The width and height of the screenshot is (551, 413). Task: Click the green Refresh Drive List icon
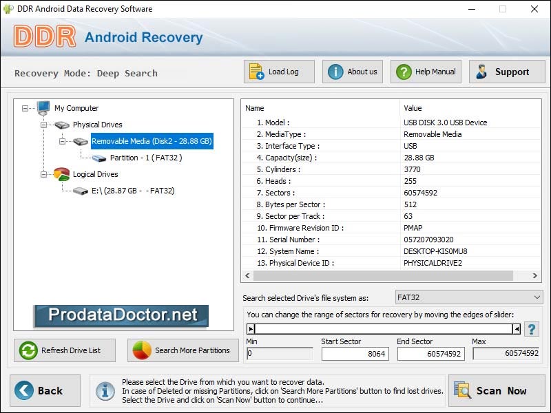tap(28, 350)
